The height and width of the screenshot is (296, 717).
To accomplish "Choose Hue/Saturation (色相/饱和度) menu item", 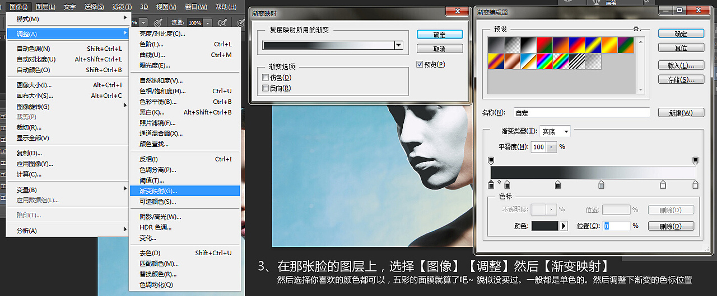I will (185, 91).
